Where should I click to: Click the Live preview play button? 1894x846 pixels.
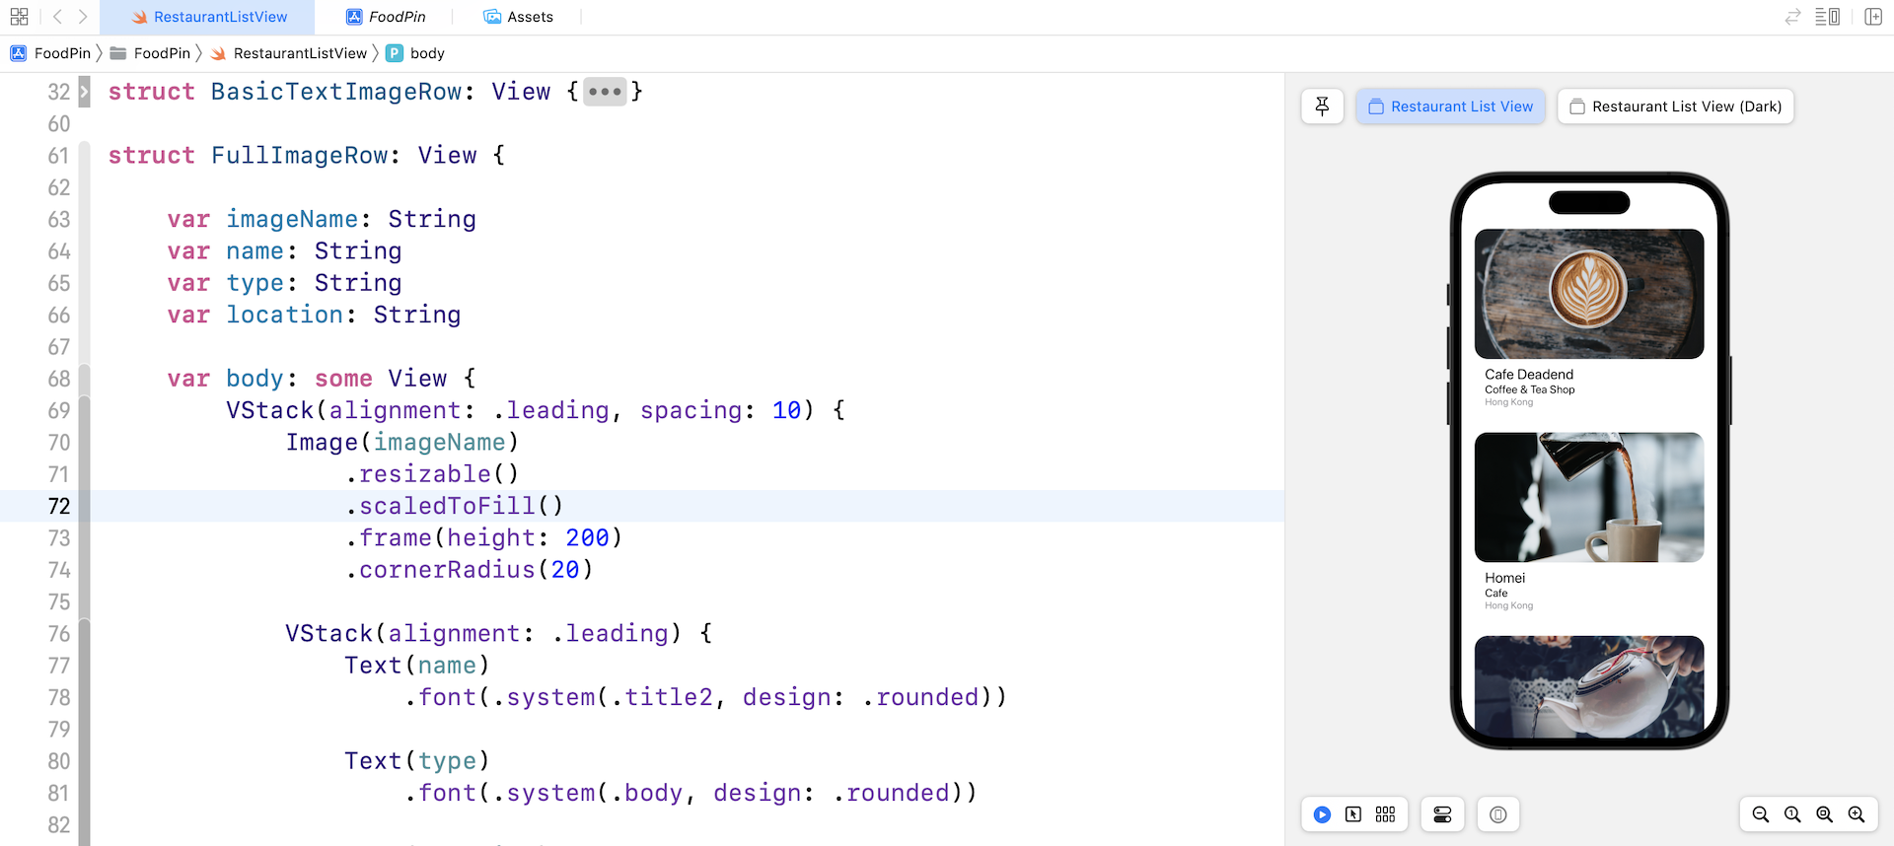(1322, 814)
